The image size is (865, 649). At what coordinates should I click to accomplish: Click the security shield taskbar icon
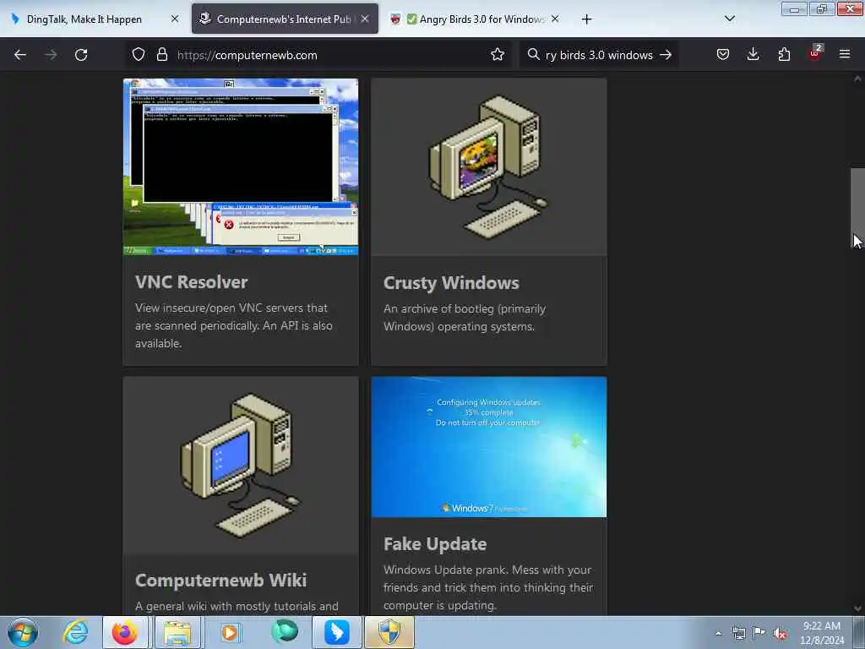coord(389,632)
